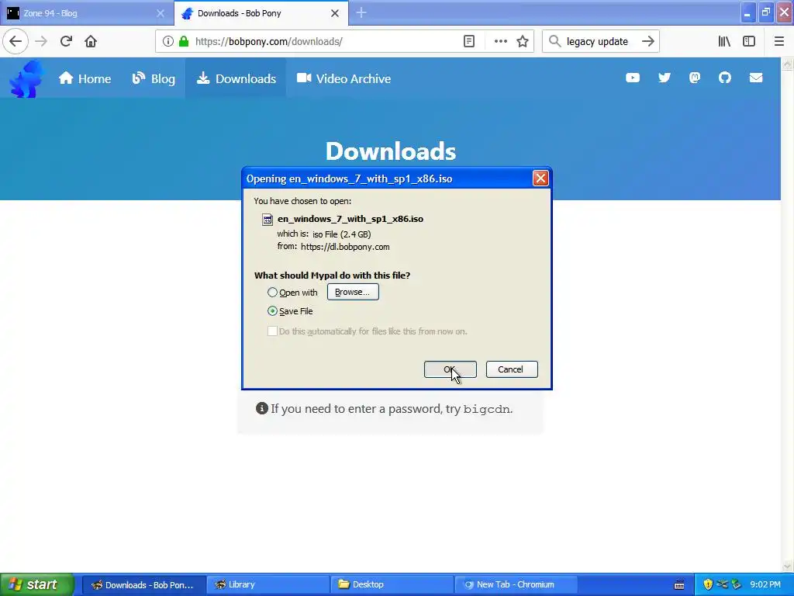The width and height of the screenshot is (794, 596).
Task: Select the Downloads - Bob Pony tab
Action: [261, 13]
